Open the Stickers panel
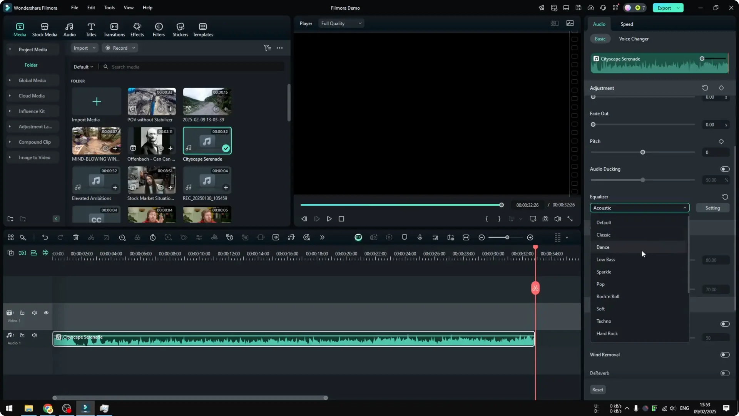Screen dimensions: 739x416 coord(180,29)
